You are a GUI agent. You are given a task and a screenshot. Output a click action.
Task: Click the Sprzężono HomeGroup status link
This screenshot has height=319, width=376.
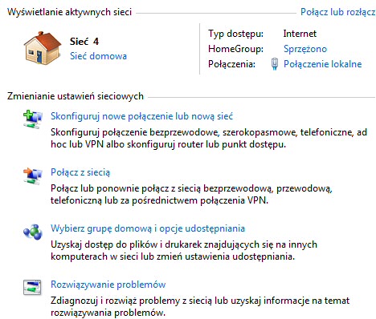coord(305,49)
